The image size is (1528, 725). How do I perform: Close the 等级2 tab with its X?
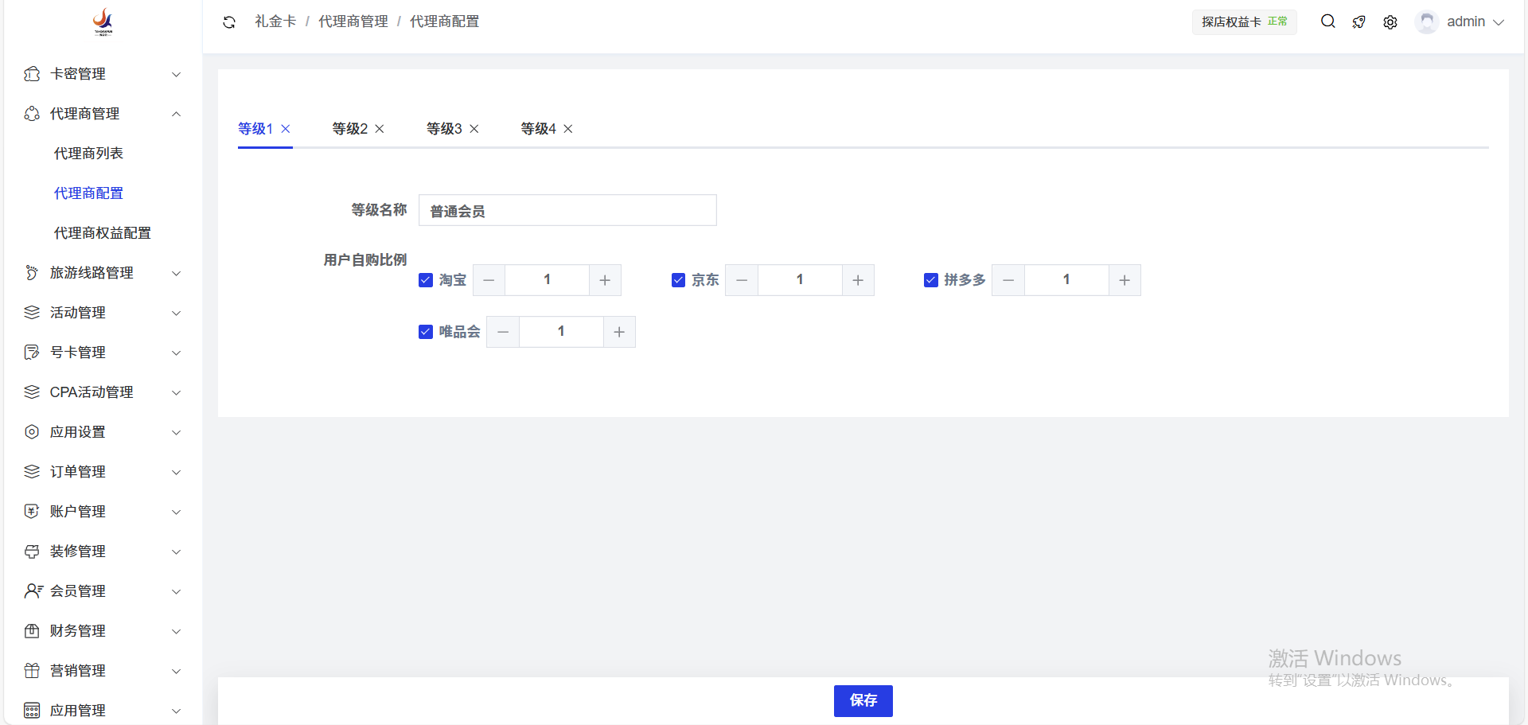(380, 129)
